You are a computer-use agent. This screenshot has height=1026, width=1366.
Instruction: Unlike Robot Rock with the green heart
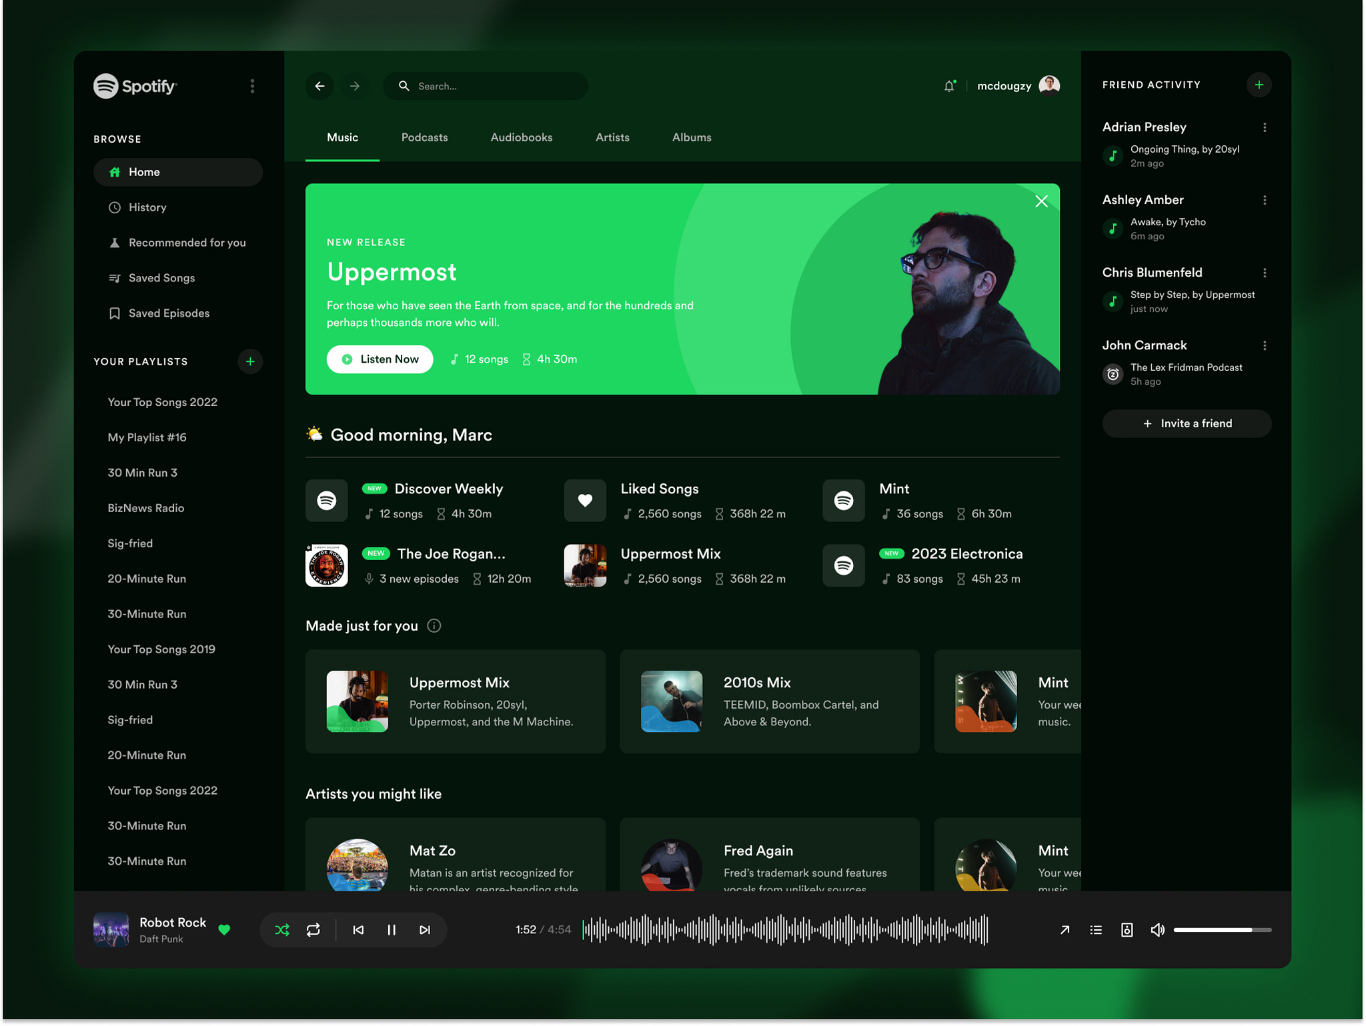224,930
